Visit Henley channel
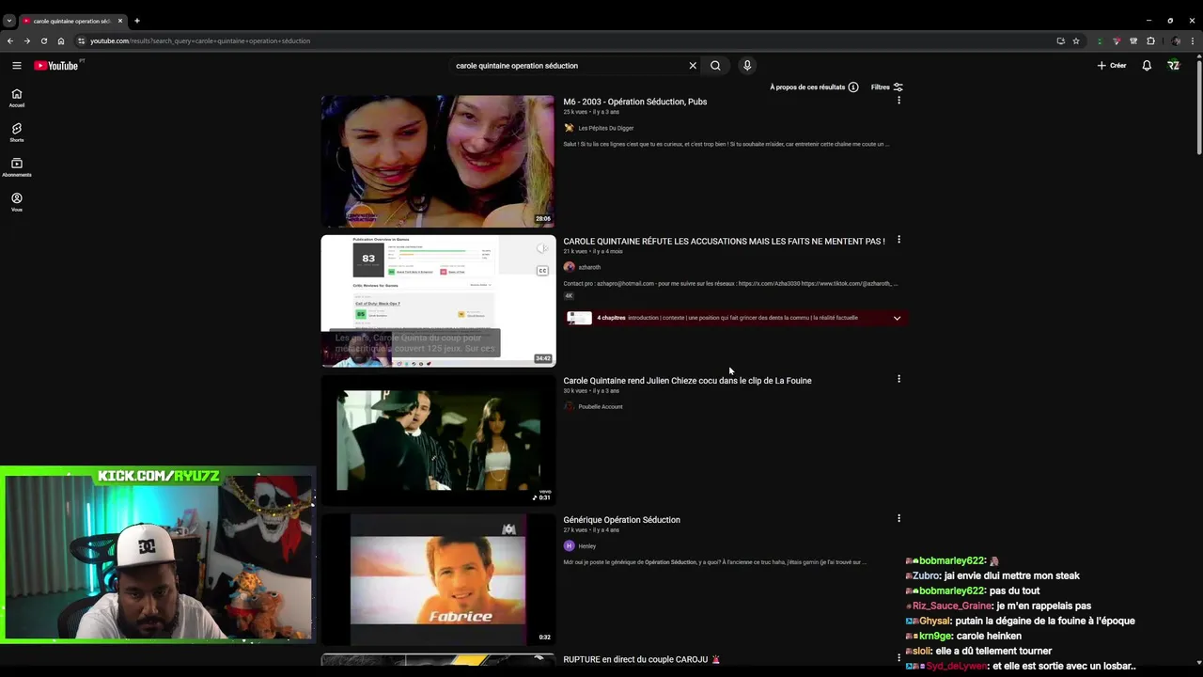 (x=586, y=545)
